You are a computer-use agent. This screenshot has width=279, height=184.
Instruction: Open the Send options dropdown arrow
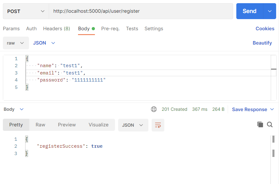pyautogui.click(x=270, y=11)
